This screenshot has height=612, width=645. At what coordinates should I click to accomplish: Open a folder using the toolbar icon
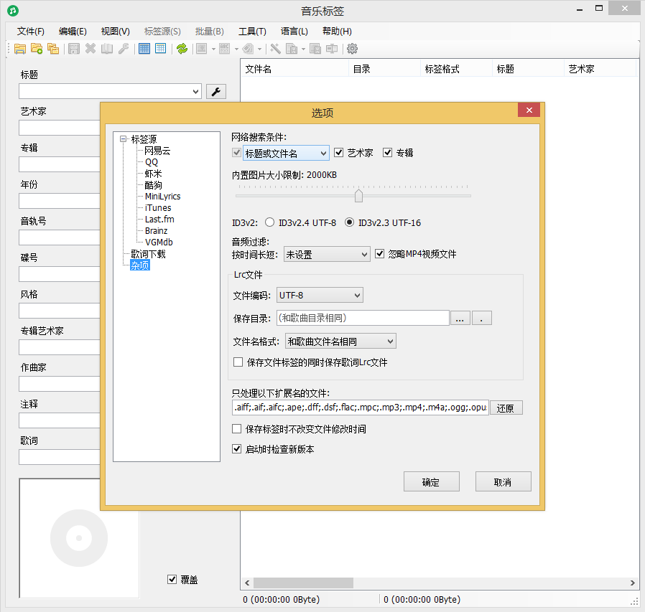coord(19,48)
